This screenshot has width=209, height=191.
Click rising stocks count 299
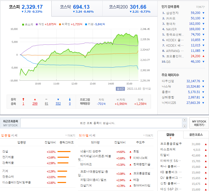click(35, 104)
